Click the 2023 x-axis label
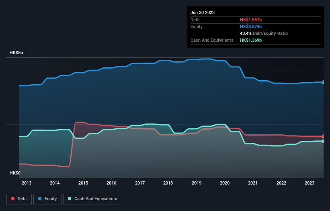 (310, 183)
